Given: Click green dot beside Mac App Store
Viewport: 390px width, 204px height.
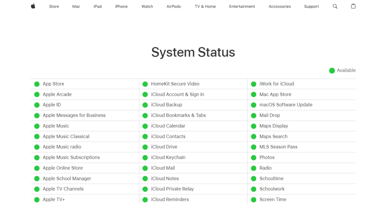Looking at the screenshot, I should 253,95.
